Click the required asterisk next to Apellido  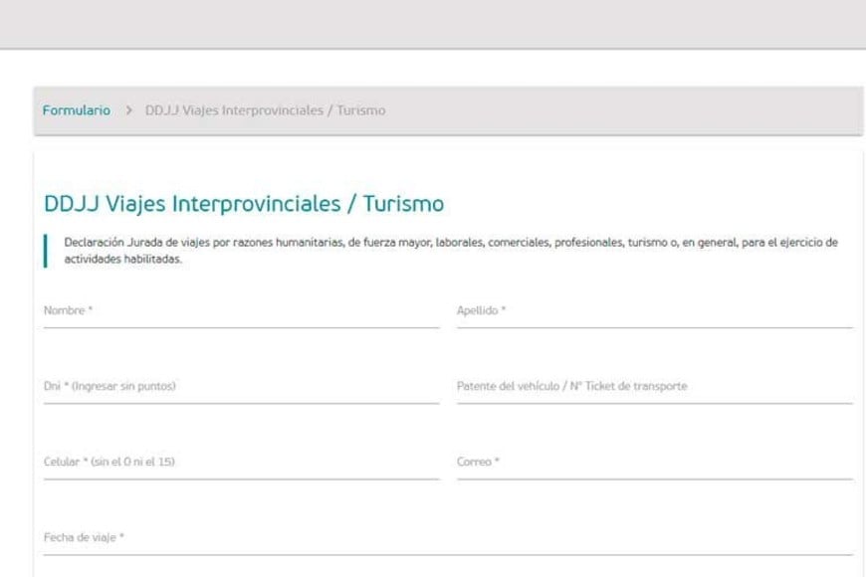[x=504, y=310]
